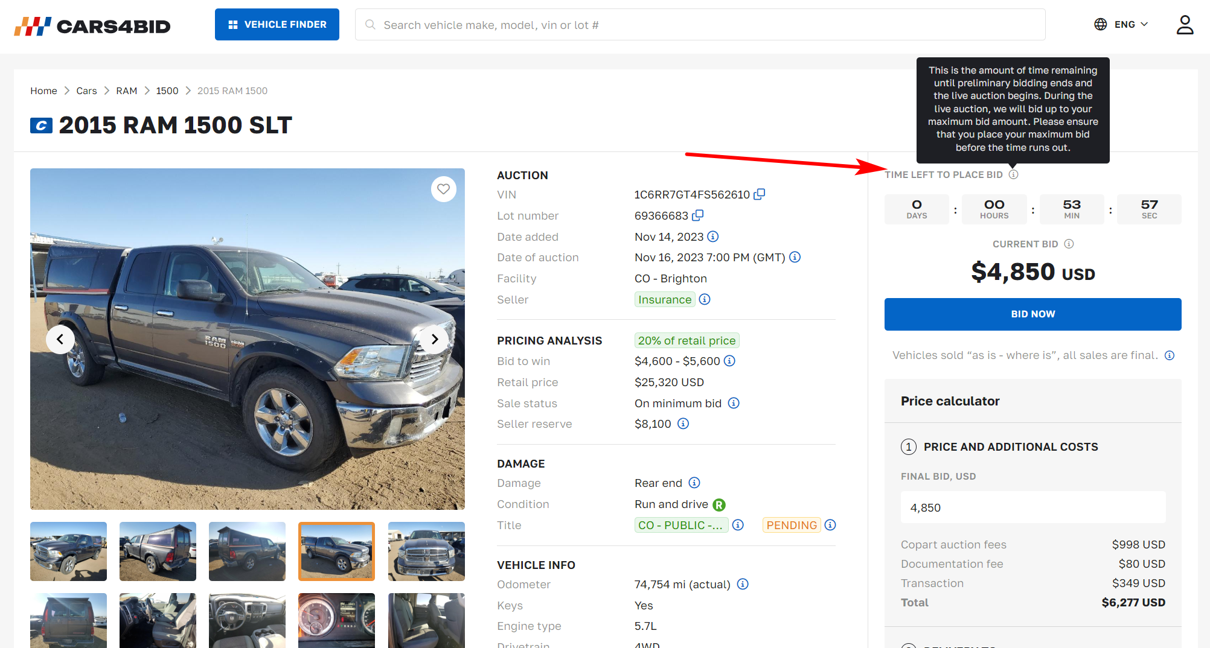Viewport: 1210px width, 648px height.
Task: Add vehicle to favorites with heart icon
Action: [444, 189]
